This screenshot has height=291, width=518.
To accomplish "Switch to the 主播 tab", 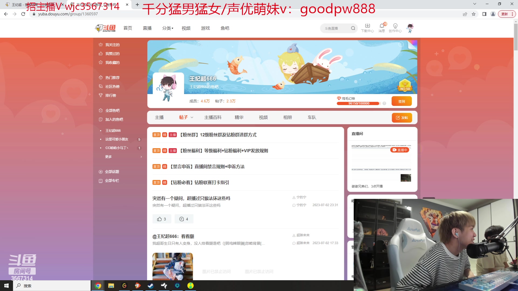I will tap(159, 117).
